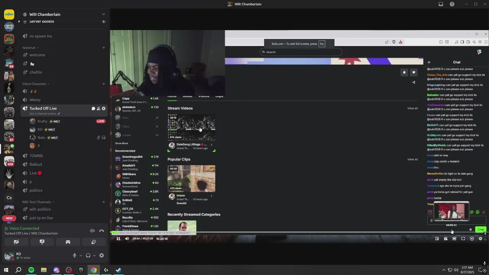Follow channel with the heart icon
Viewport: 489px width, 275px height.
click(413, 72)
